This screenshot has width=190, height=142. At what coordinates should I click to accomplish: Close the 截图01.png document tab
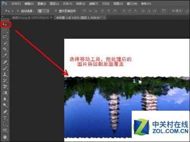51,18
